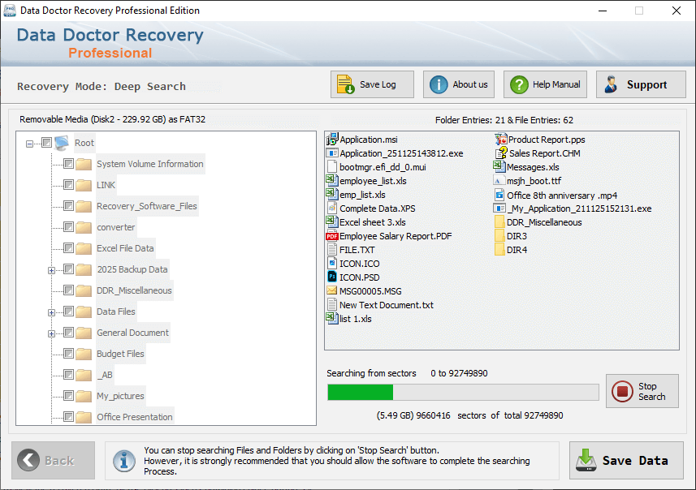Click the DIR4 folder icon
Screen dimensions: 696x490
click(x=499, y=250)
